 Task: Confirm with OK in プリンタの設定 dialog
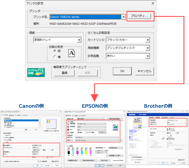(x=122, y=71)
